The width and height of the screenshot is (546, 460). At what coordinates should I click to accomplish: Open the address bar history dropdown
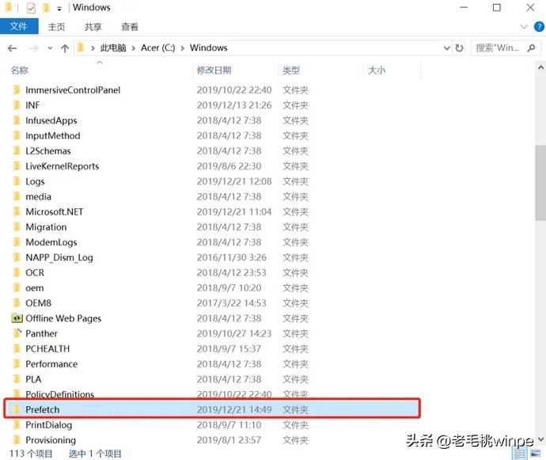click(446, 48)
